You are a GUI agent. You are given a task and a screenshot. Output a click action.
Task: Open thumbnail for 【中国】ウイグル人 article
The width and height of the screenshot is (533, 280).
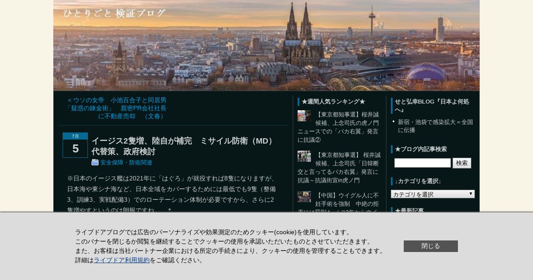click(x=304, y=197)
